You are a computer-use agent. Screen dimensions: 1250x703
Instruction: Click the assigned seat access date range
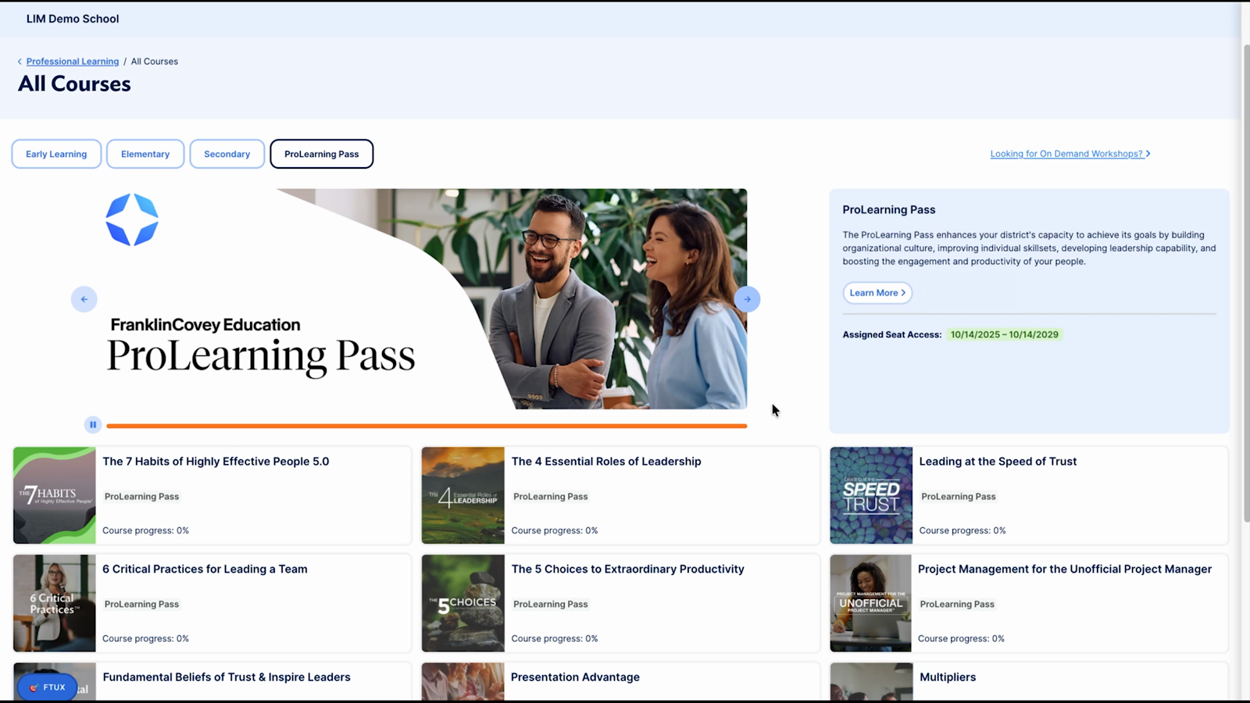coord(1004,334)
